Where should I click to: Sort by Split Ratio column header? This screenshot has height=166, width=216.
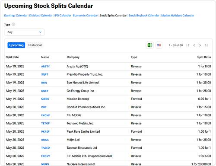coord(204,57)
